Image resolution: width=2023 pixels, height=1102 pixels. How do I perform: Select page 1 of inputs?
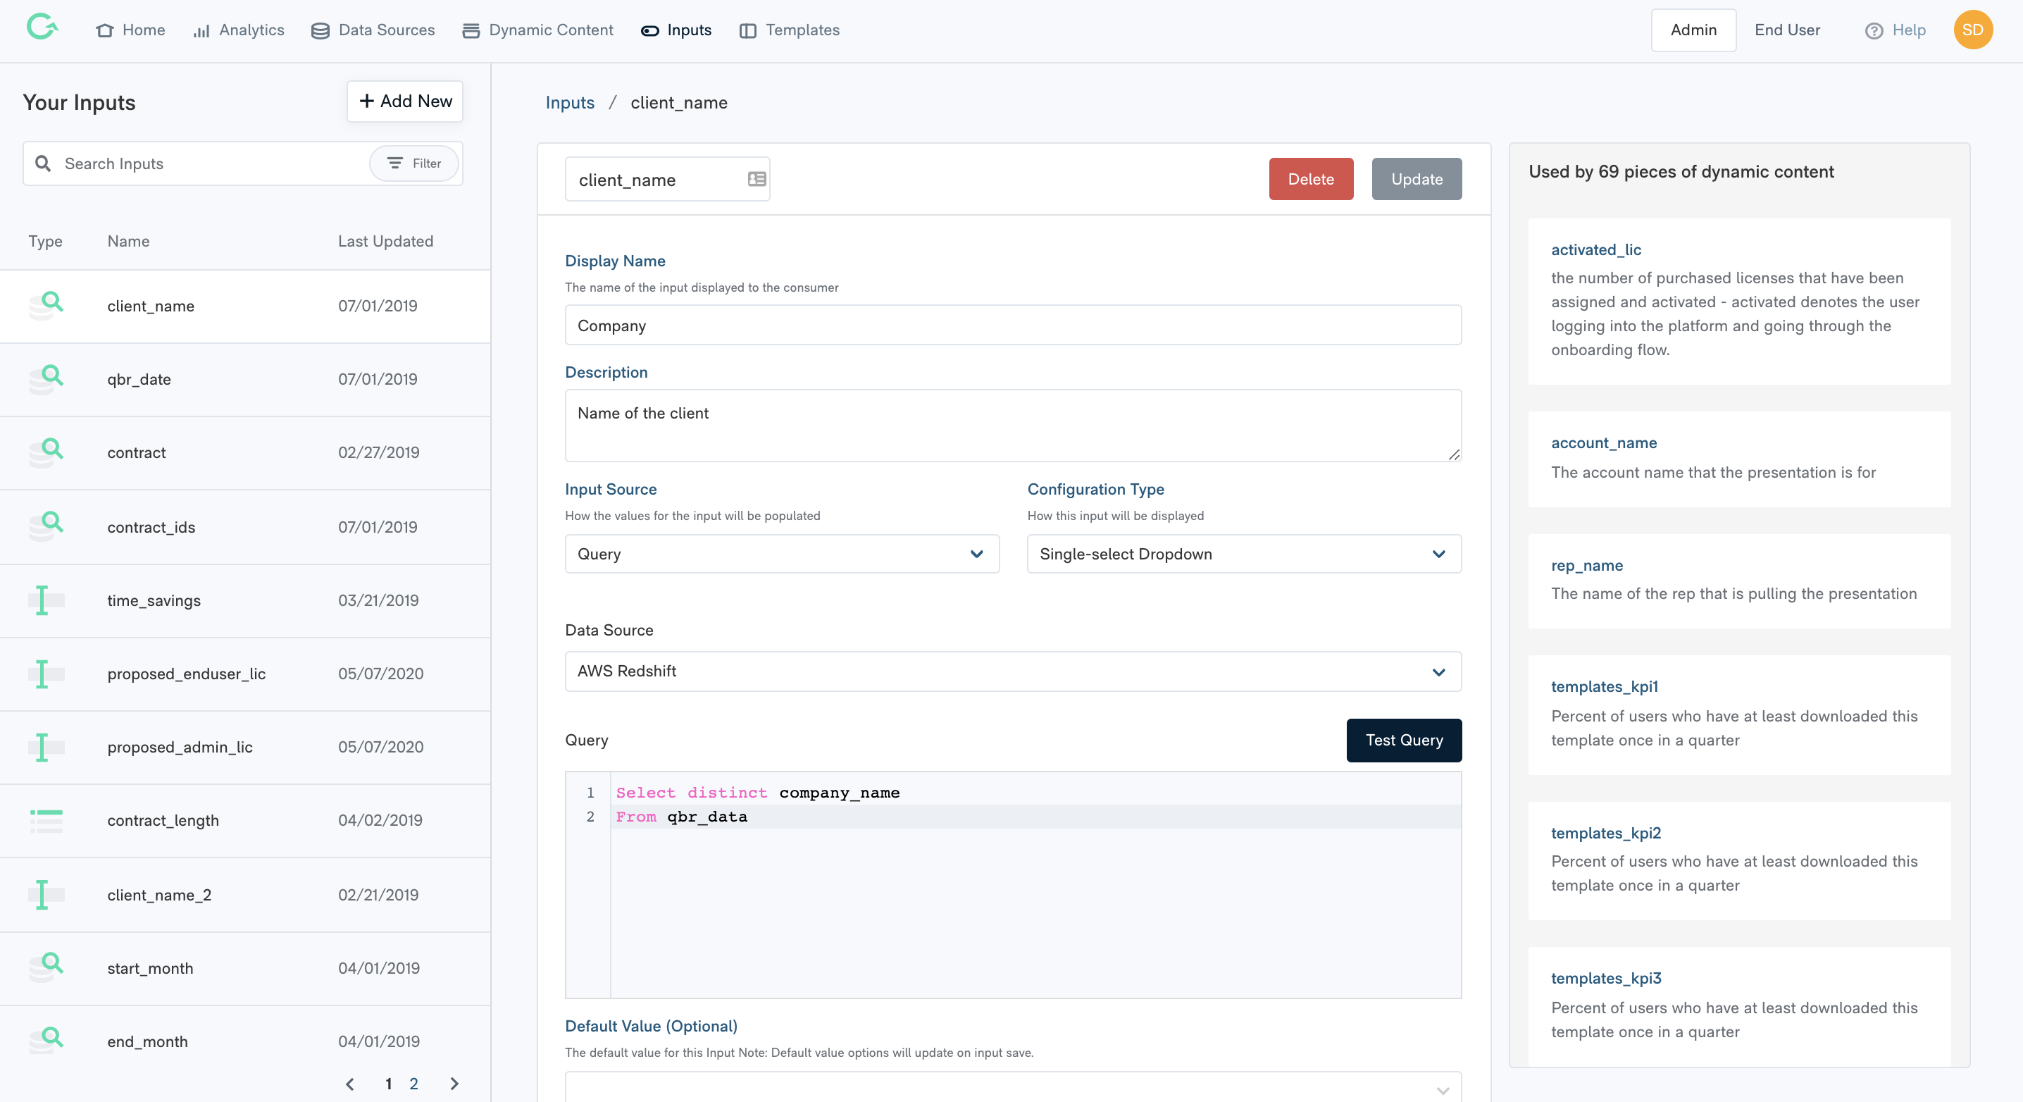pos(388,1084)
